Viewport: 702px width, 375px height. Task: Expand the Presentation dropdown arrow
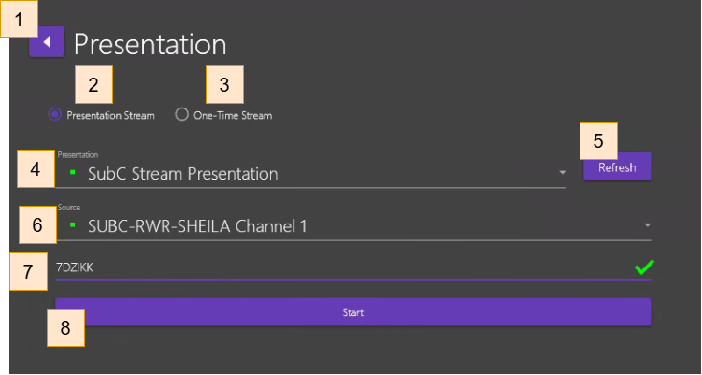click(562, 173)
